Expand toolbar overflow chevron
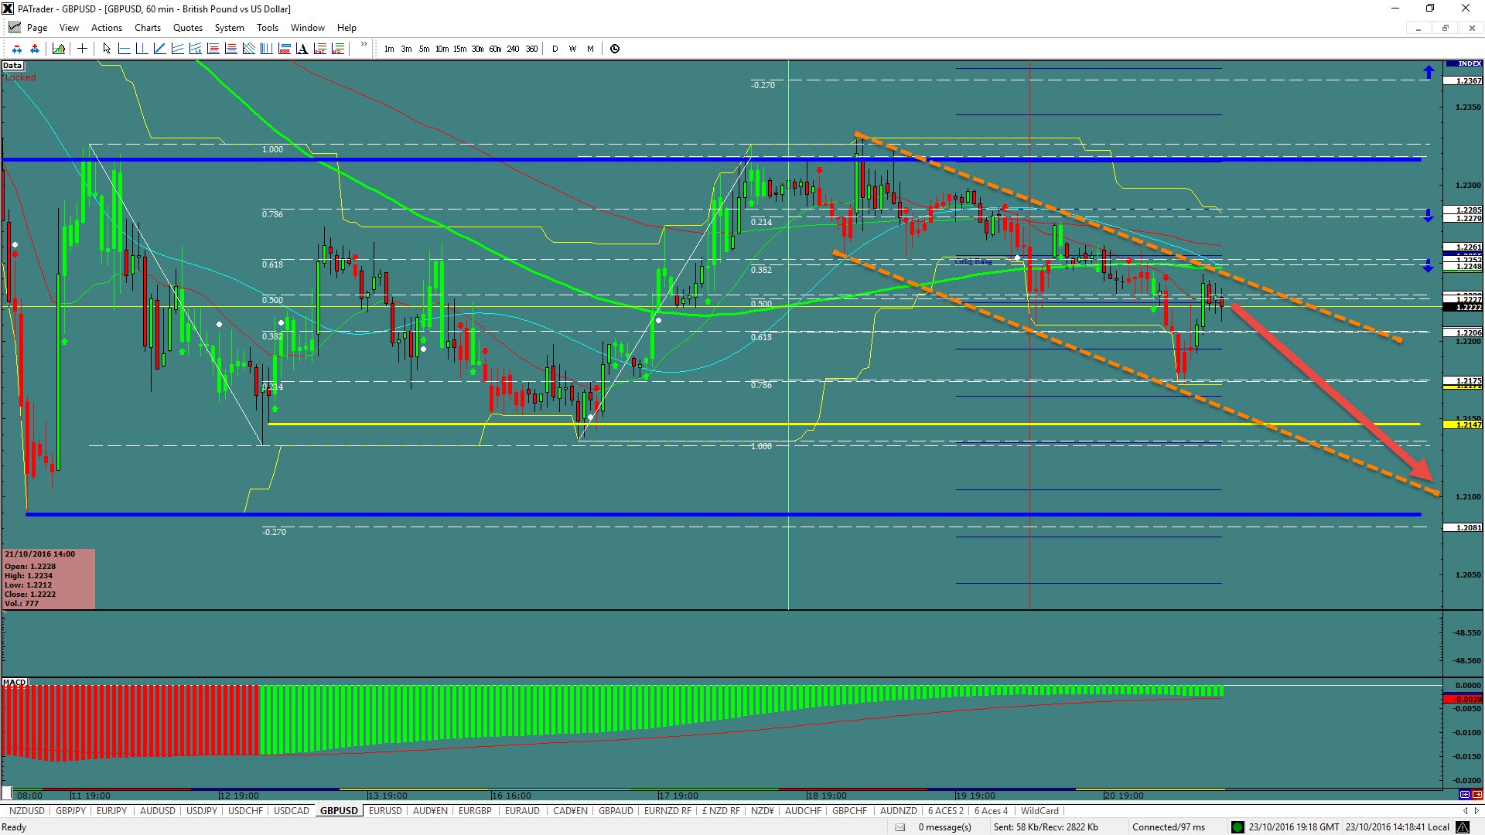 [x=364, y=45]
